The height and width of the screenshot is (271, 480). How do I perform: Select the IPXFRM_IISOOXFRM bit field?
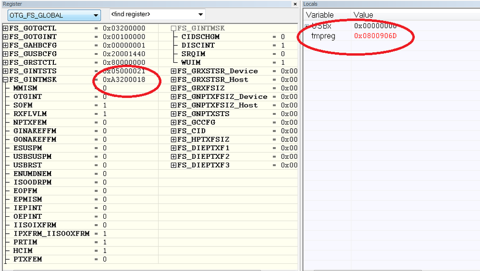(51, 234)
